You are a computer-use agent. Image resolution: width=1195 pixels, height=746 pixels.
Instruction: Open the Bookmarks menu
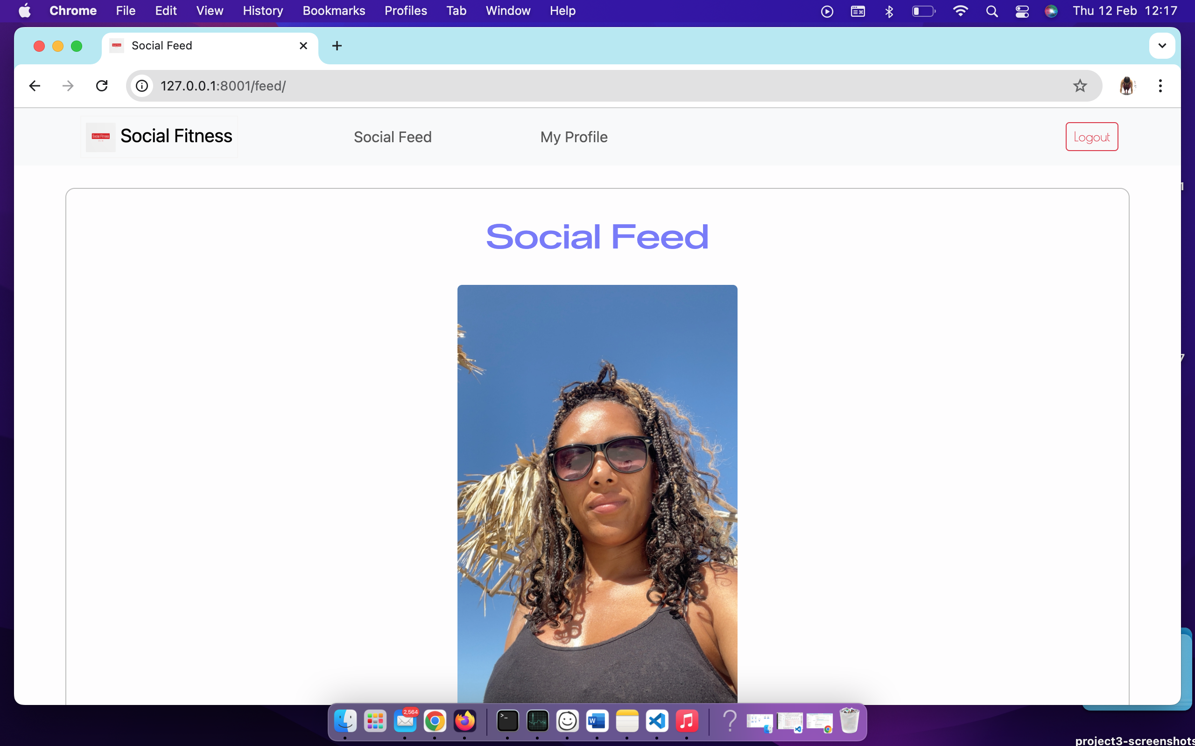pos(334,10)
